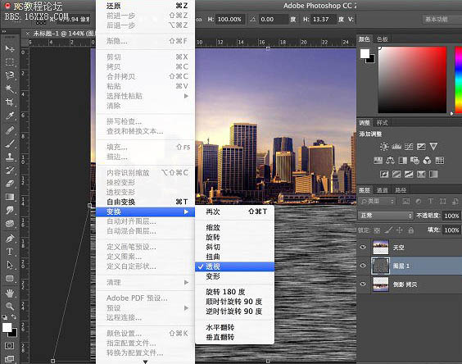Select the Eyedropper tool
Viewport: 462px width, 364px height.
point(10,116)
